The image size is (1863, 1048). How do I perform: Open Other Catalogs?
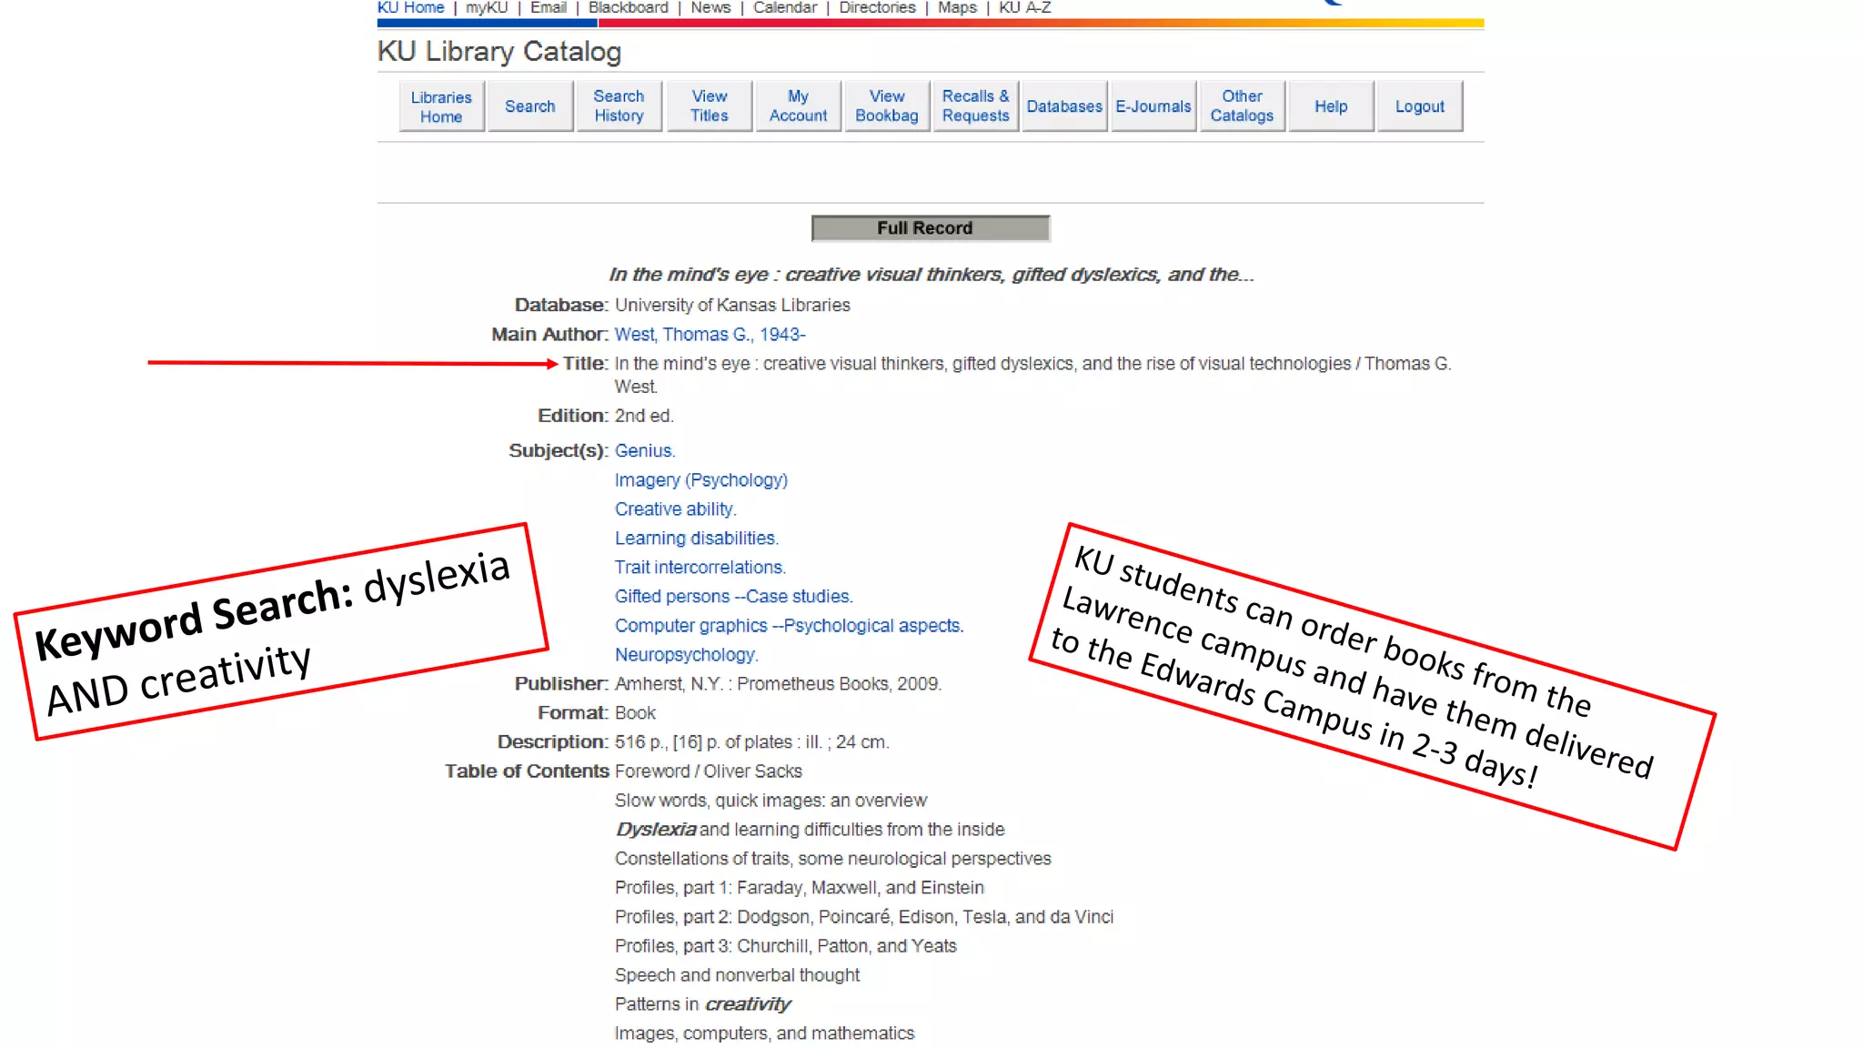pyautogui.click(x=1242, y=106)
